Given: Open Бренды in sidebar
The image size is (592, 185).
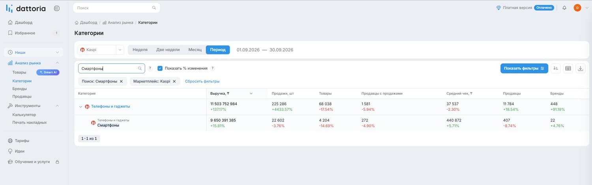Looking at the screenshot, I should (20, 89).
